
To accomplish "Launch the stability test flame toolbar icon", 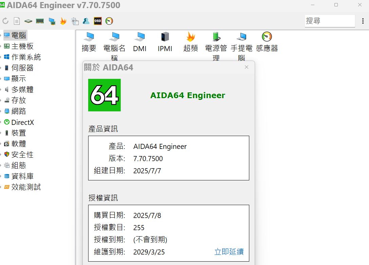I will click(63, 21).
